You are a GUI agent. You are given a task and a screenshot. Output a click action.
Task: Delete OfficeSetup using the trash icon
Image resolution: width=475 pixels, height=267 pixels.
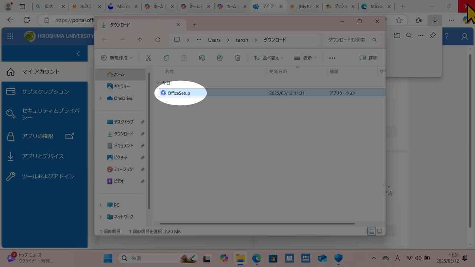[x=237, y=57]
